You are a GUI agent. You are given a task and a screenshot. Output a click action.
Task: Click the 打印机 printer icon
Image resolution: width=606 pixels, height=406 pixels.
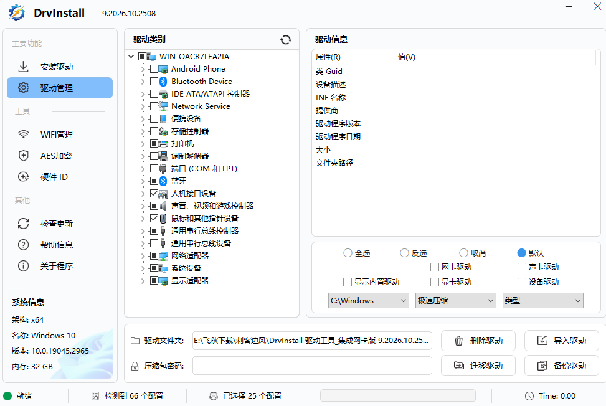click(x=163, y=144)
